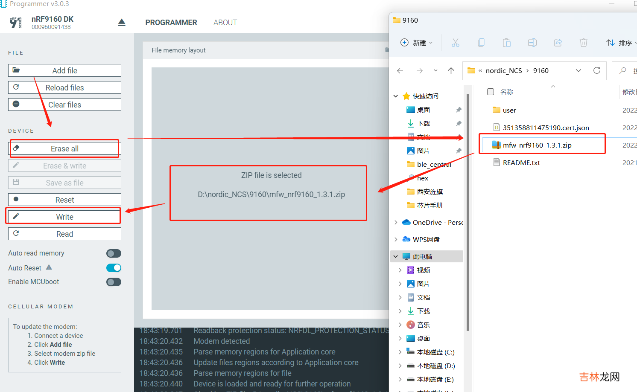This screenshot has height=392, width=637.
Task: Switch to the PROGRAMMER tab
Action: pos(171,23)
